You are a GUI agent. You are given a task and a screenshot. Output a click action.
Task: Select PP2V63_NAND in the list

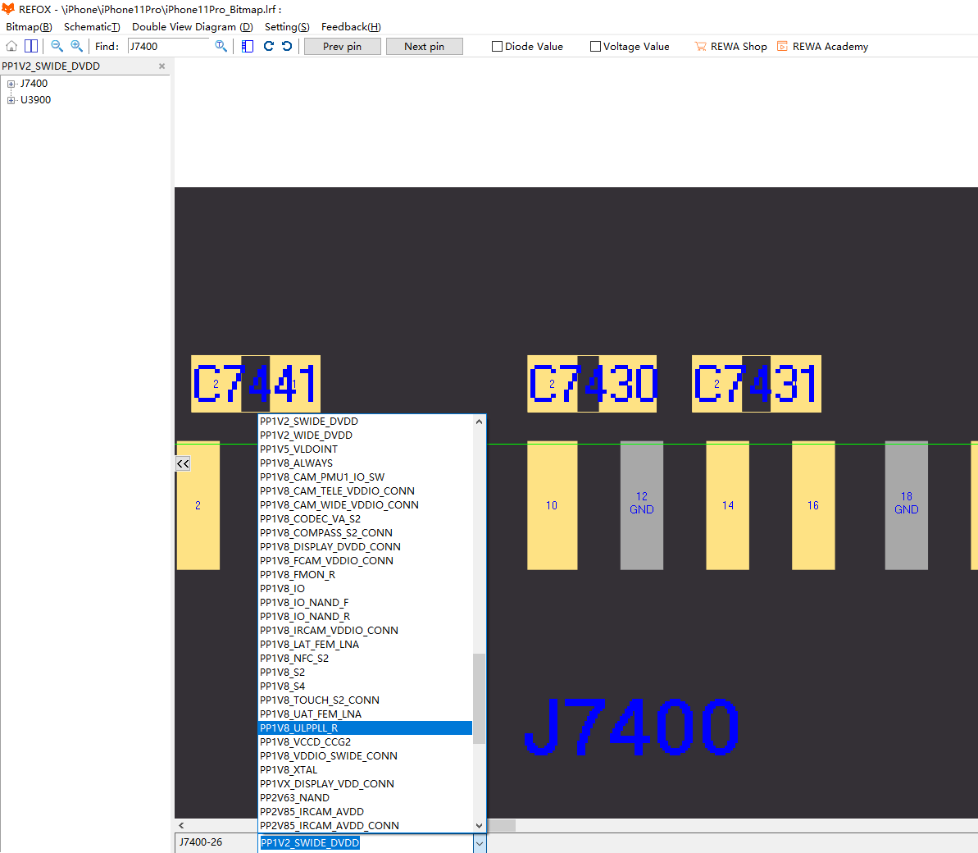point(365,798)
